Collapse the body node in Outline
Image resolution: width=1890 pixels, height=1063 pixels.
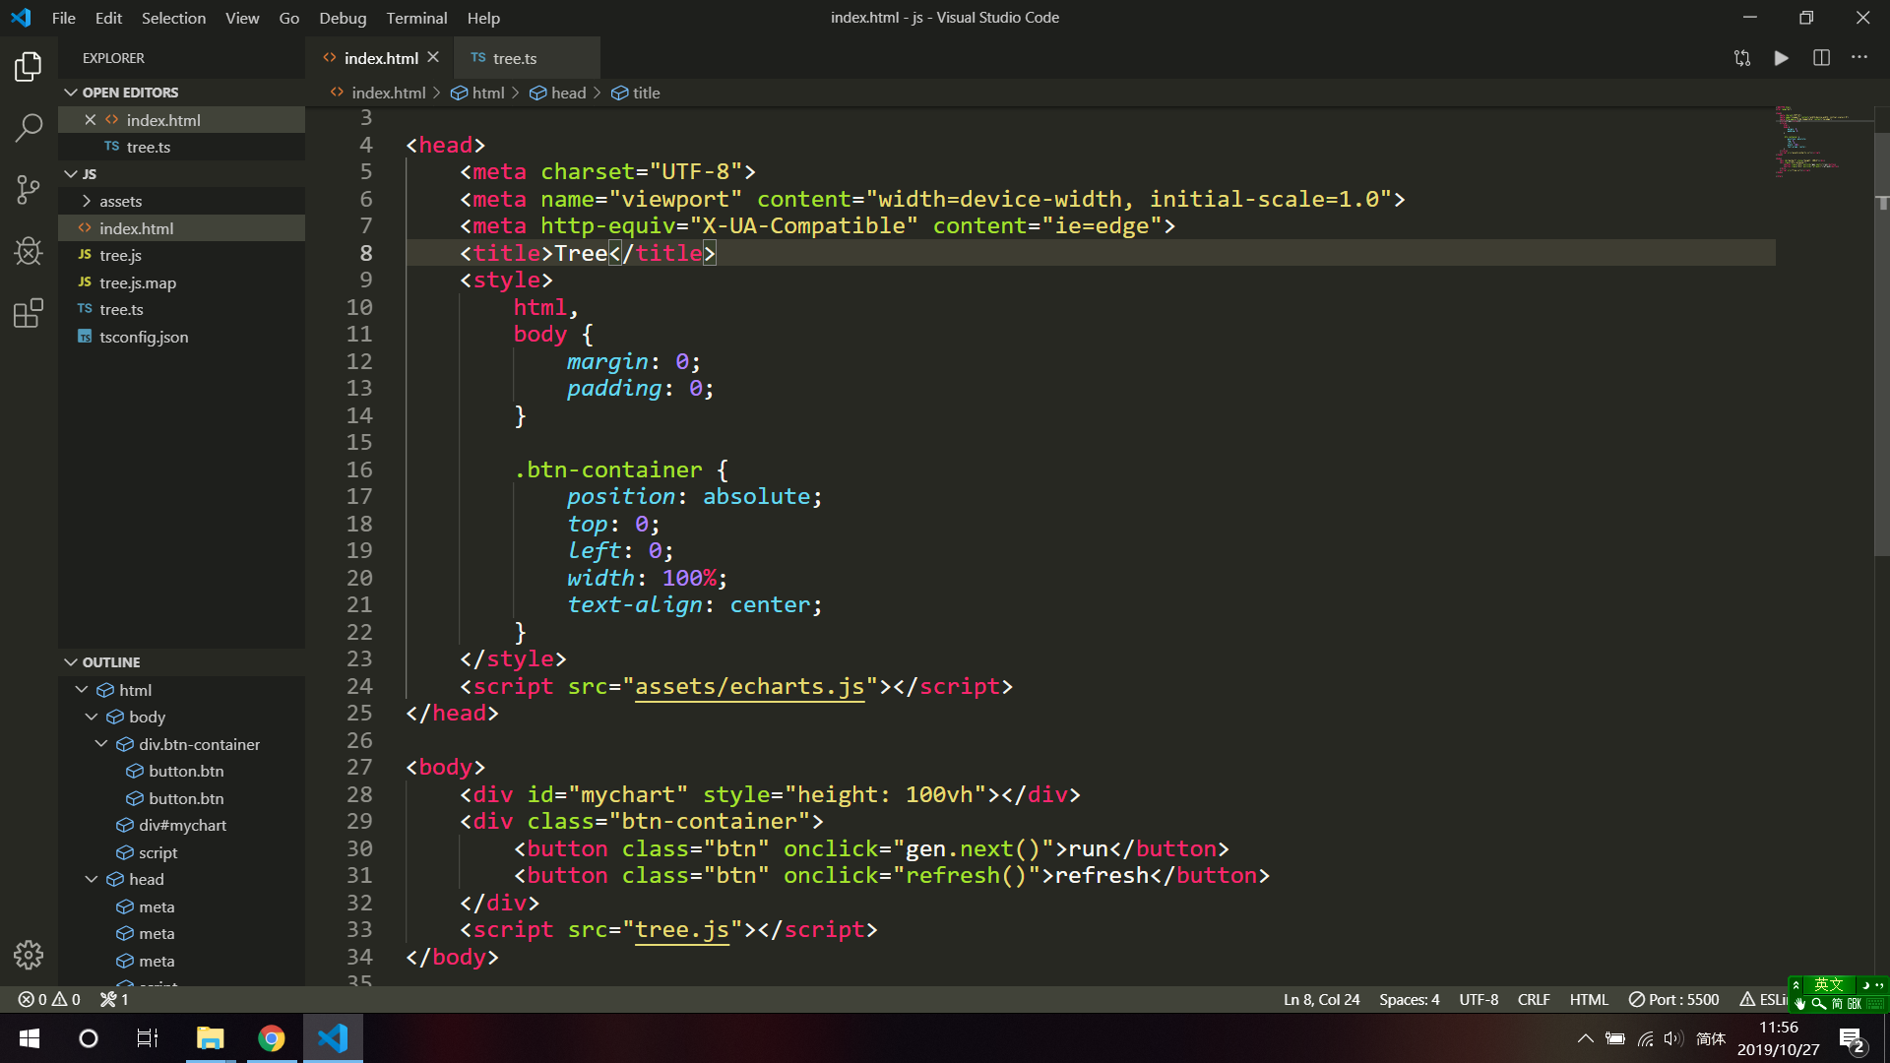click(92, 717)
